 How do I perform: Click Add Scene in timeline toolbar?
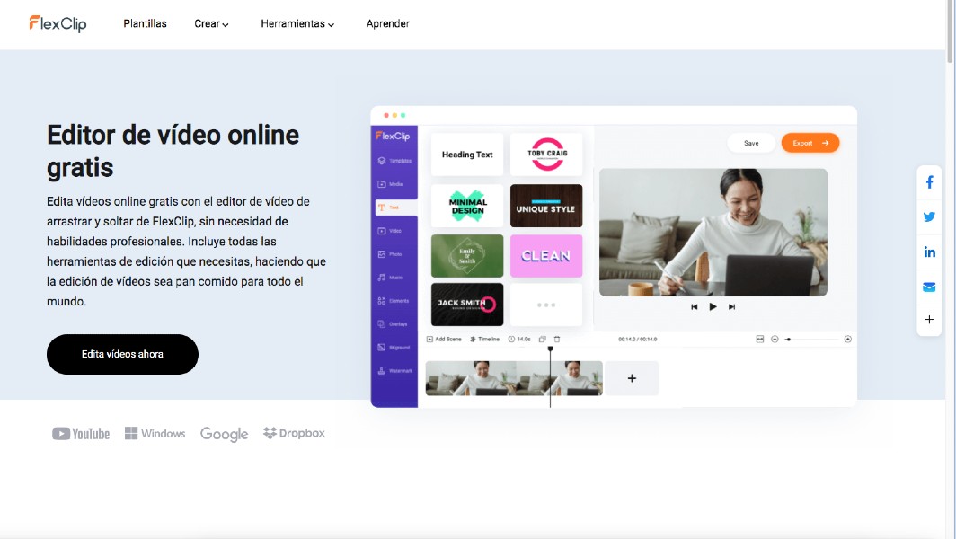444,339
